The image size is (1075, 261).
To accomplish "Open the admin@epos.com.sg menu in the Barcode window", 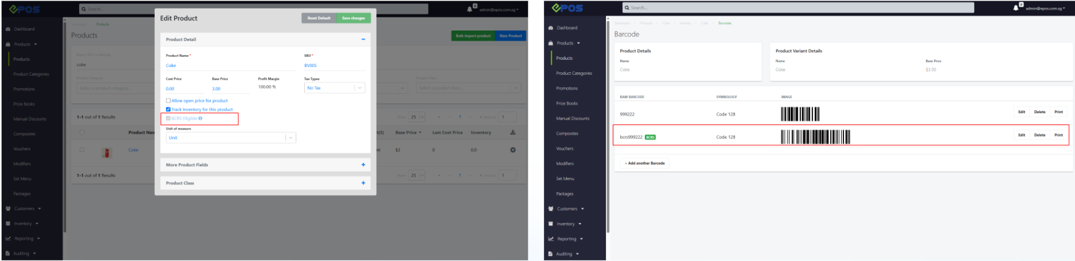I will 1044,8.
